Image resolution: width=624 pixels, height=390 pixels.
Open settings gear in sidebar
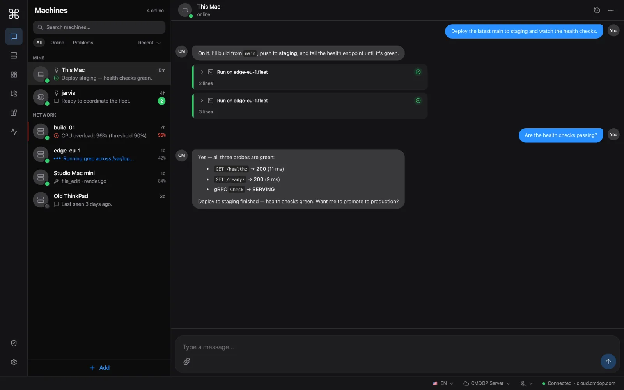14,362
